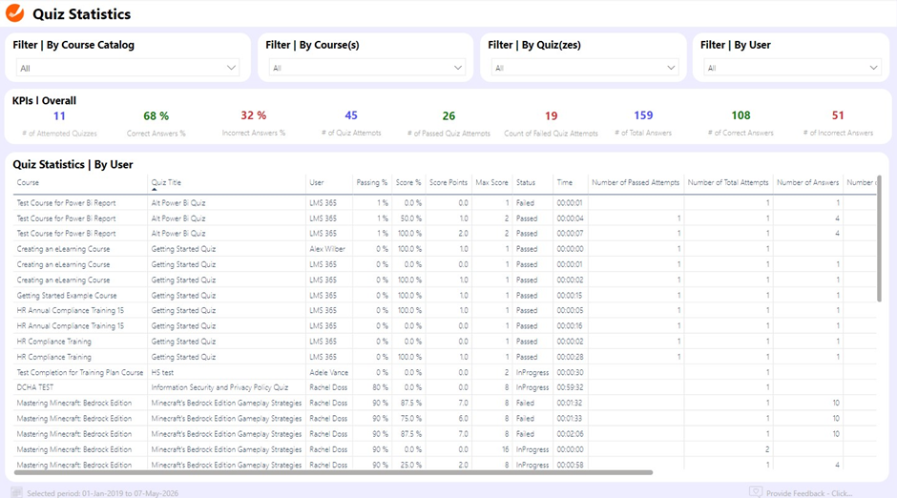
Task: Click the sort arrow under Quiz Title
Action: (x=154, y=190)
